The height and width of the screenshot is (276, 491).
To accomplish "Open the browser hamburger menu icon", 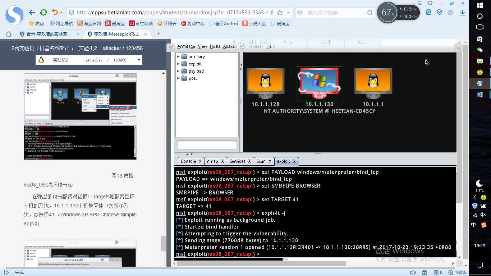I will 419,3.
